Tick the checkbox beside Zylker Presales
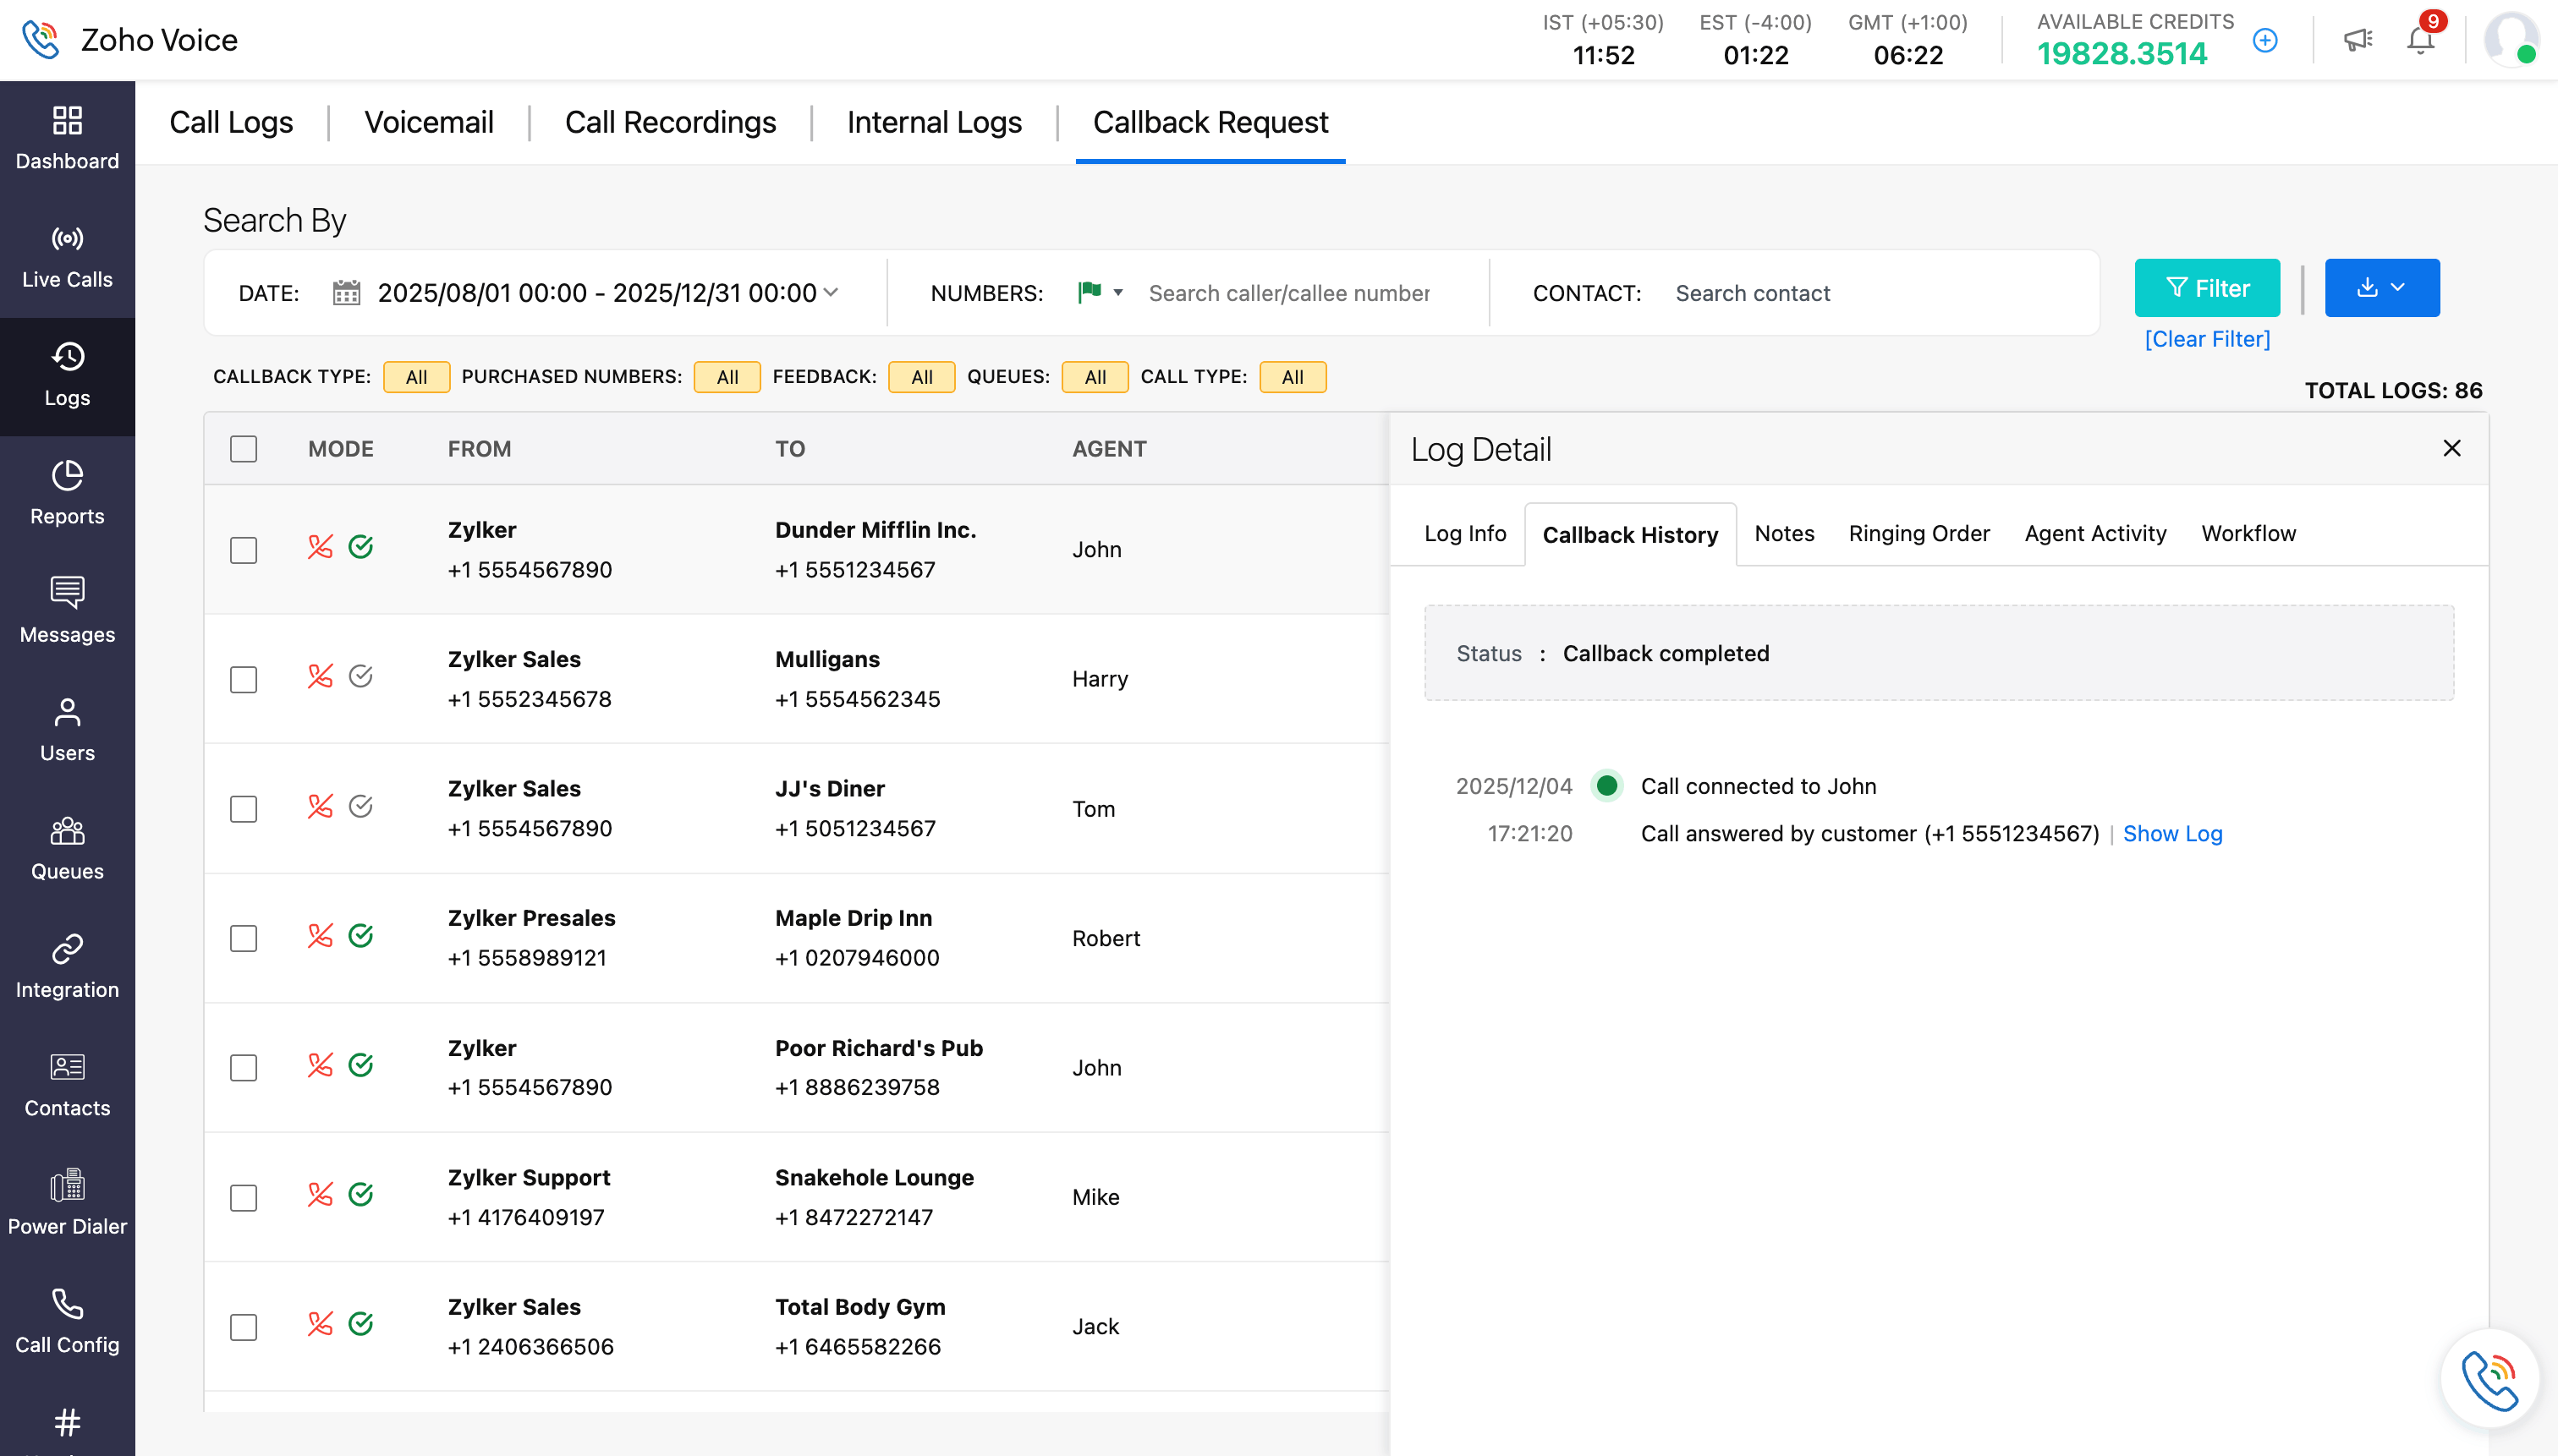 (x=243, y=938)
